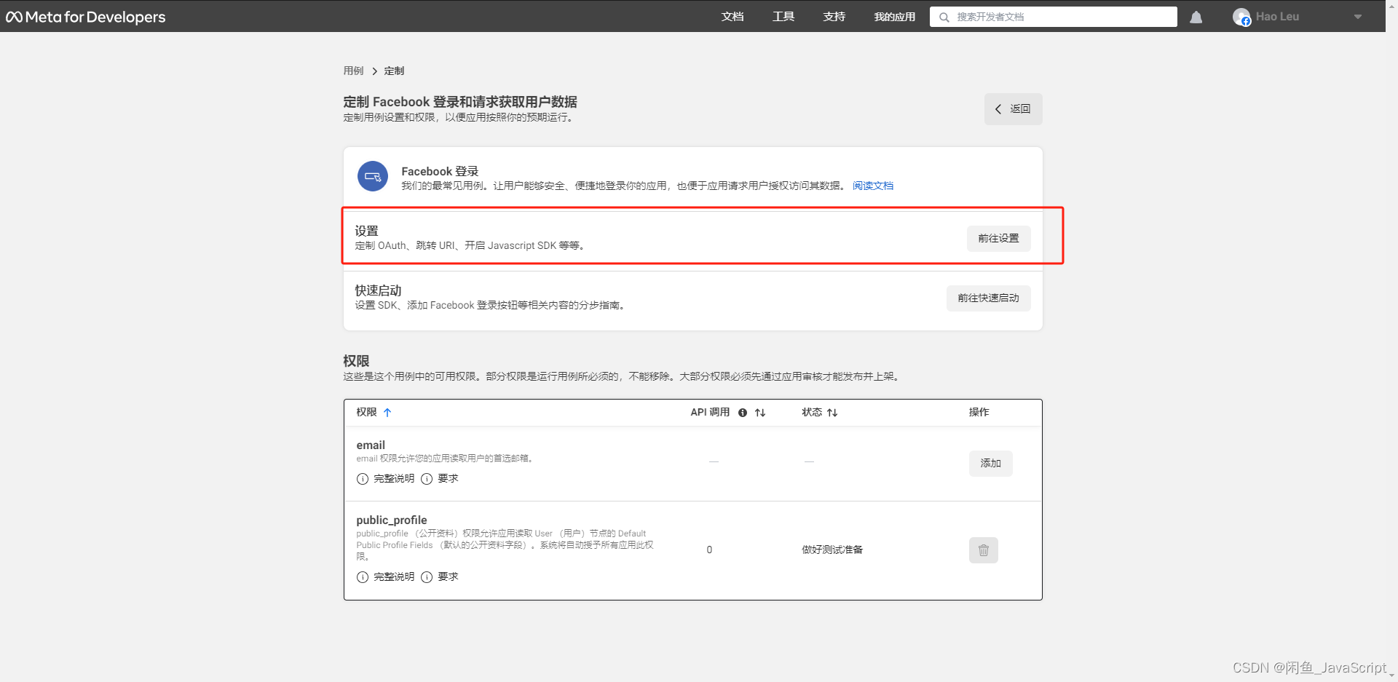The height and width of the screenshot is (682, 1398).
Task: Click the Facebook 登录 round icon
Action: (373, 176)
